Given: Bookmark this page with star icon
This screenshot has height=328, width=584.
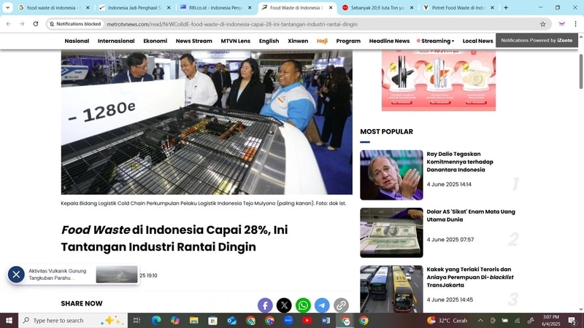Looking at the screenshot, I should coord(542,24).
